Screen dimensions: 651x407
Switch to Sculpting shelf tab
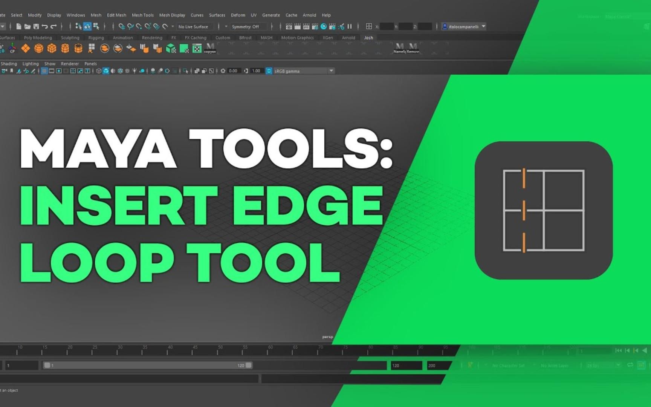[x=70, y=38]
